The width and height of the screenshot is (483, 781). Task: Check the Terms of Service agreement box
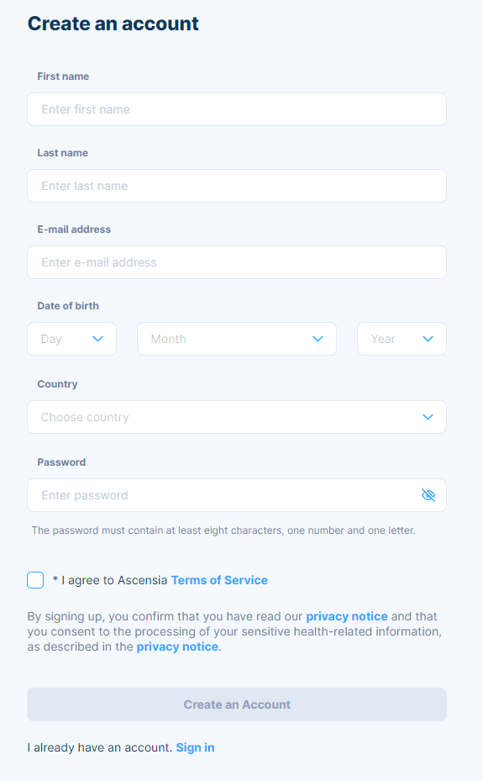[x=35, y=580]
